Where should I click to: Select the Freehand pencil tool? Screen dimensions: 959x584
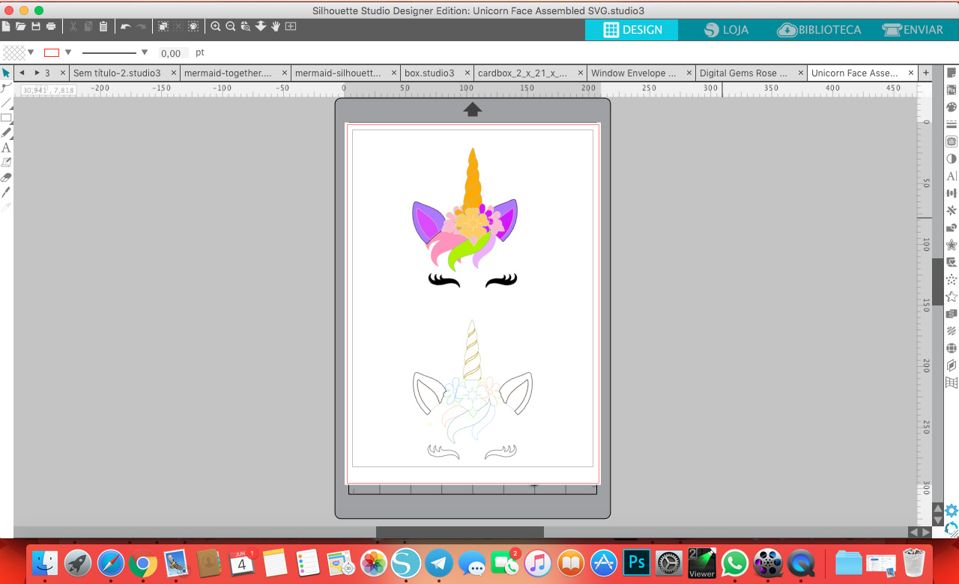click(6, 133)
